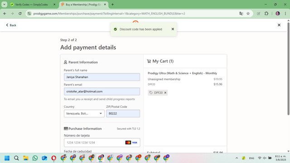The image size is (290, 163).
Task: Go back using the Back chevron link
Action: click(11, 25)
